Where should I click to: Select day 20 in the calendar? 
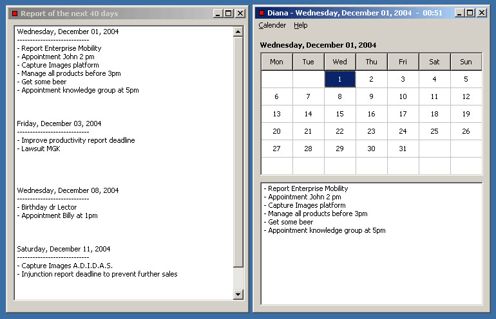(x=277, y=131)
